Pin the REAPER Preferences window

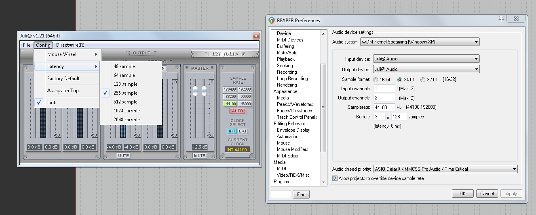pyautogui.click(x=502, y=19)
